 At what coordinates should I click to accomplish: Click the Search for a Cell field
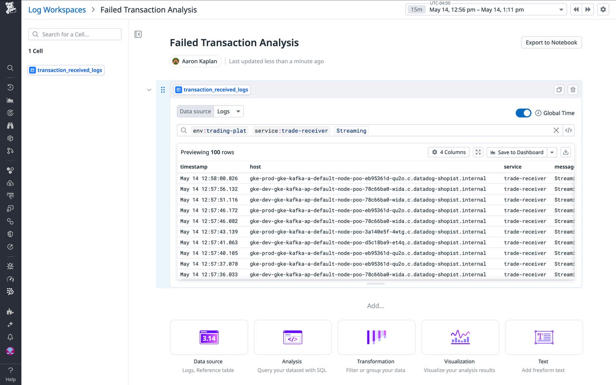click(75, 34)
